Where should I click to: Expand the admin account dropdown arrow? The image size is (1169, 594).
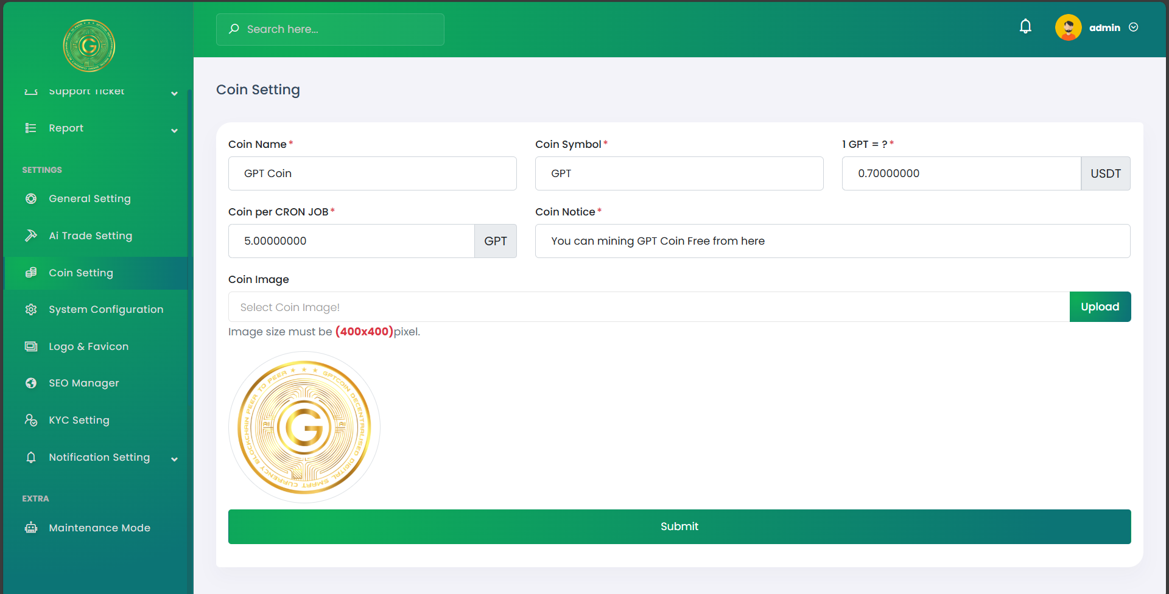pyautogui.click(x=1133, y=27)
